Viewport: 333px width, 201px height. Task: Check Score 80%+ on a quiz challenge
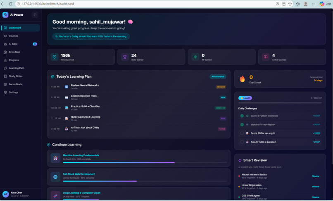click(x=242, y=133)
